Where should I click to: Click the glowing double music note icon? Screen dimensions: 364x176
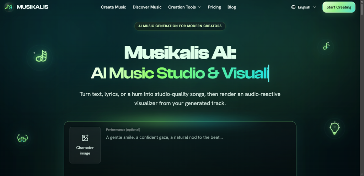[41, 56]
